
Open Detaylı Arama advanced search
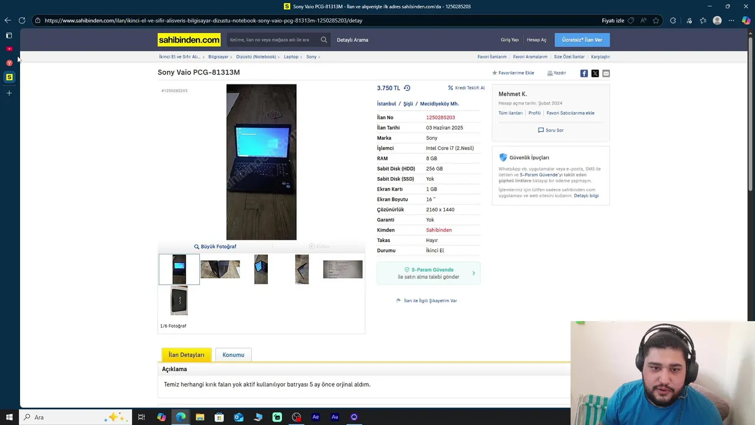pos(352,40)
